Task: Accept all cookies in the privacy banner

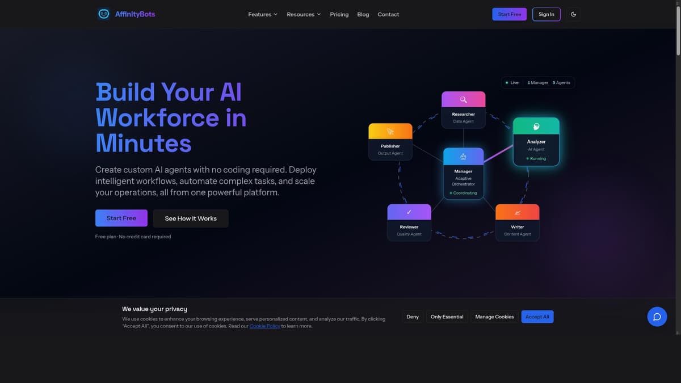Action: point(537,316)
